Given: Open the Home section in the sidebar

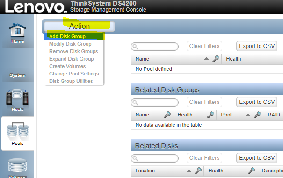Looking at the screenshot, I should click(x=17, y=34).
